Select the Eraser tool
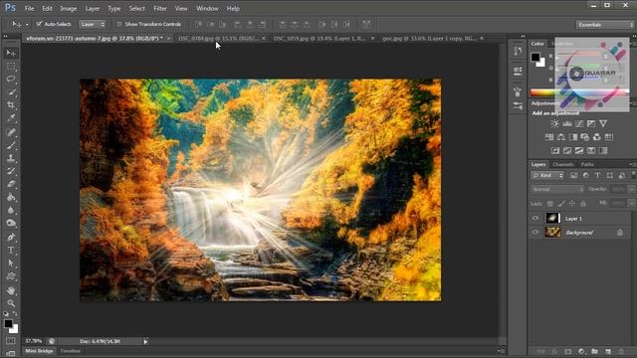The height and width of the screenshot is (358, 637). (x=11, y=184)
